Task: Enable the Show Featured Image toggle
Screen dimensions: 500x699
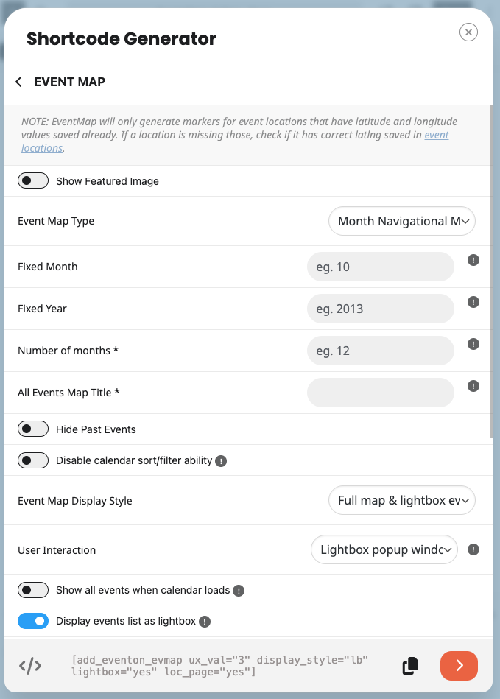Action: [x=33, y=181]
